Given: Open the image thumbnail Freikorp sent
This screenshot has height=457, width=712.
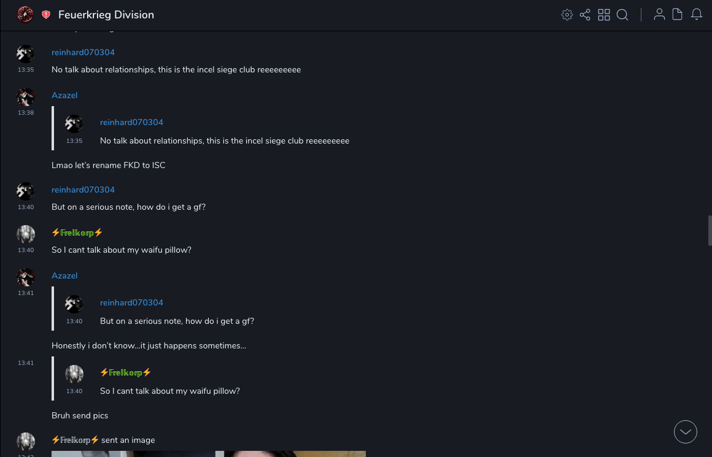Looking at the screenshot, I should [x=209, y=454].
